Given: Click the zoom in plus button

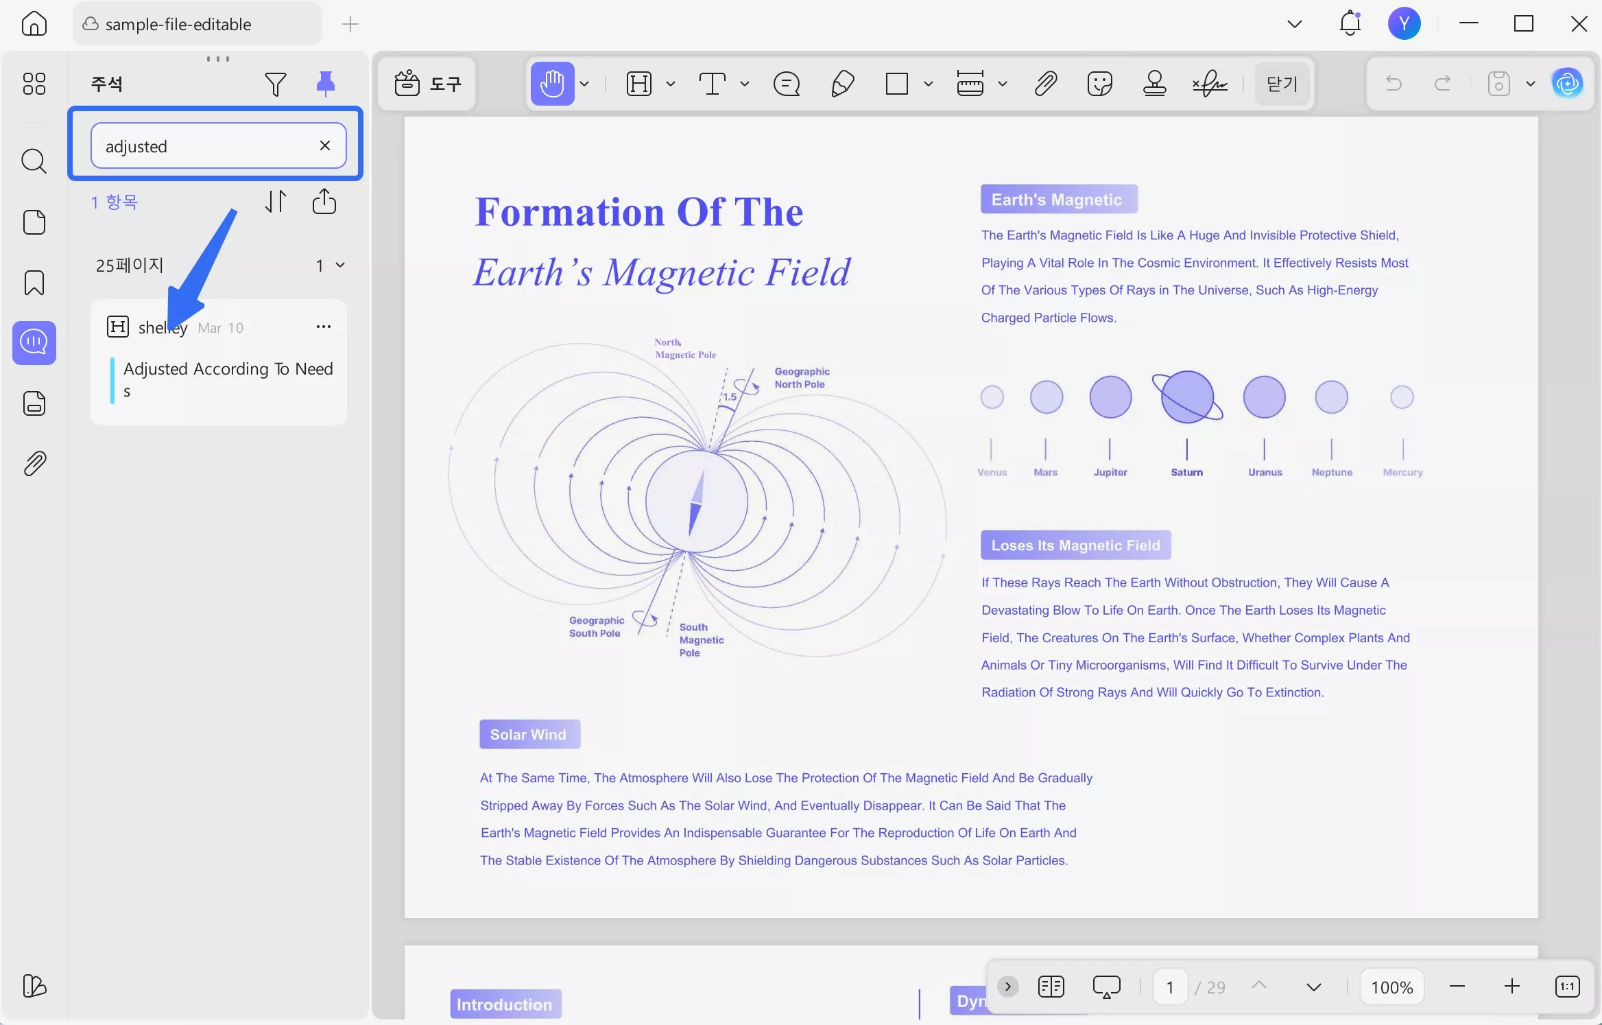Looking at the screenshot, I should (x=1511, y=987).
